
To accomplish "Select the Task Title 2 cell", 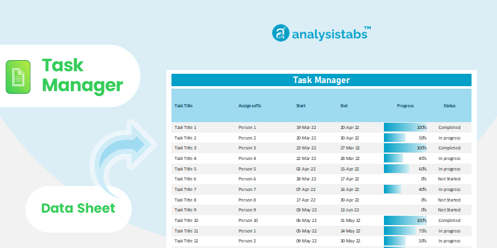I will coord(185,138).
